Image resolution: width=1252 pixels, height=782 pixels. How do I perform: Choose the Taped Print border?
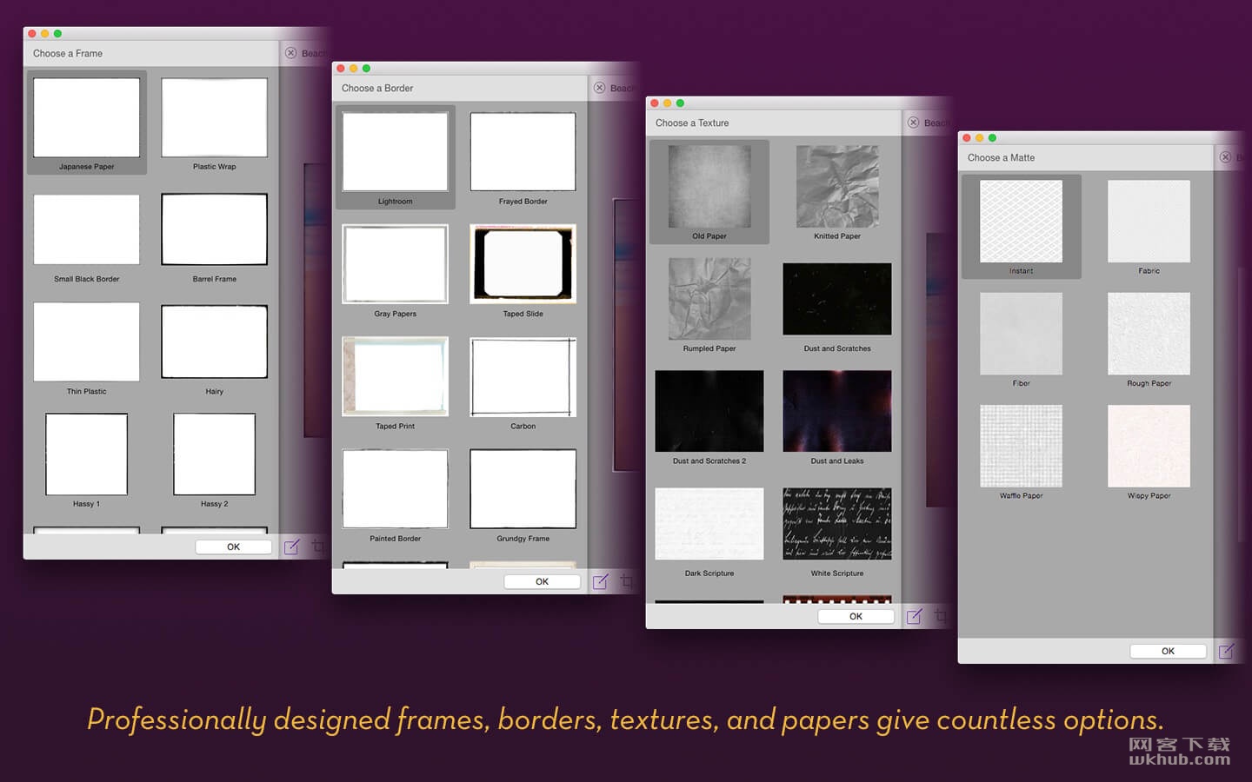(x=395, y=376)
